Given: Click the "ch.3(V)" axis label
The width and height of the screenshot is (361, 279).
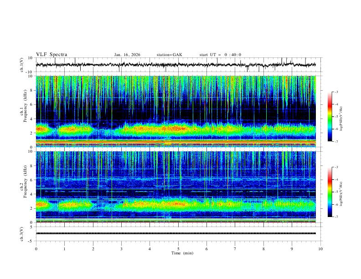Looking at the screenshot, I should pos(22,234).
